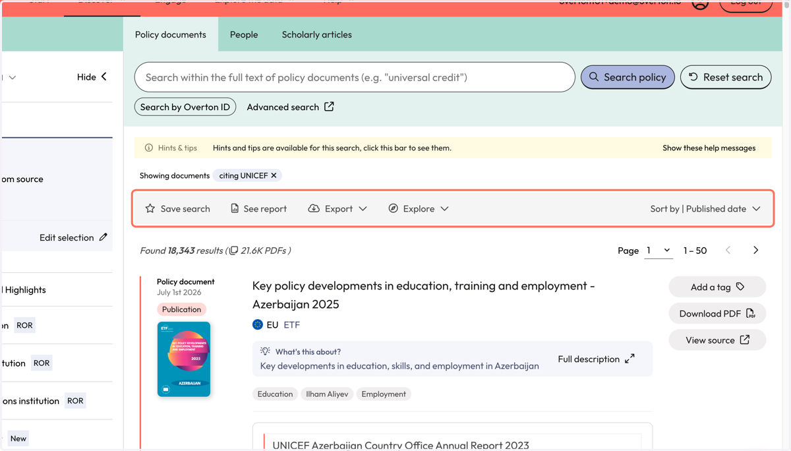Open the Page number dropdown
This screenshot has height=451, width=791.
pos(659,251)
